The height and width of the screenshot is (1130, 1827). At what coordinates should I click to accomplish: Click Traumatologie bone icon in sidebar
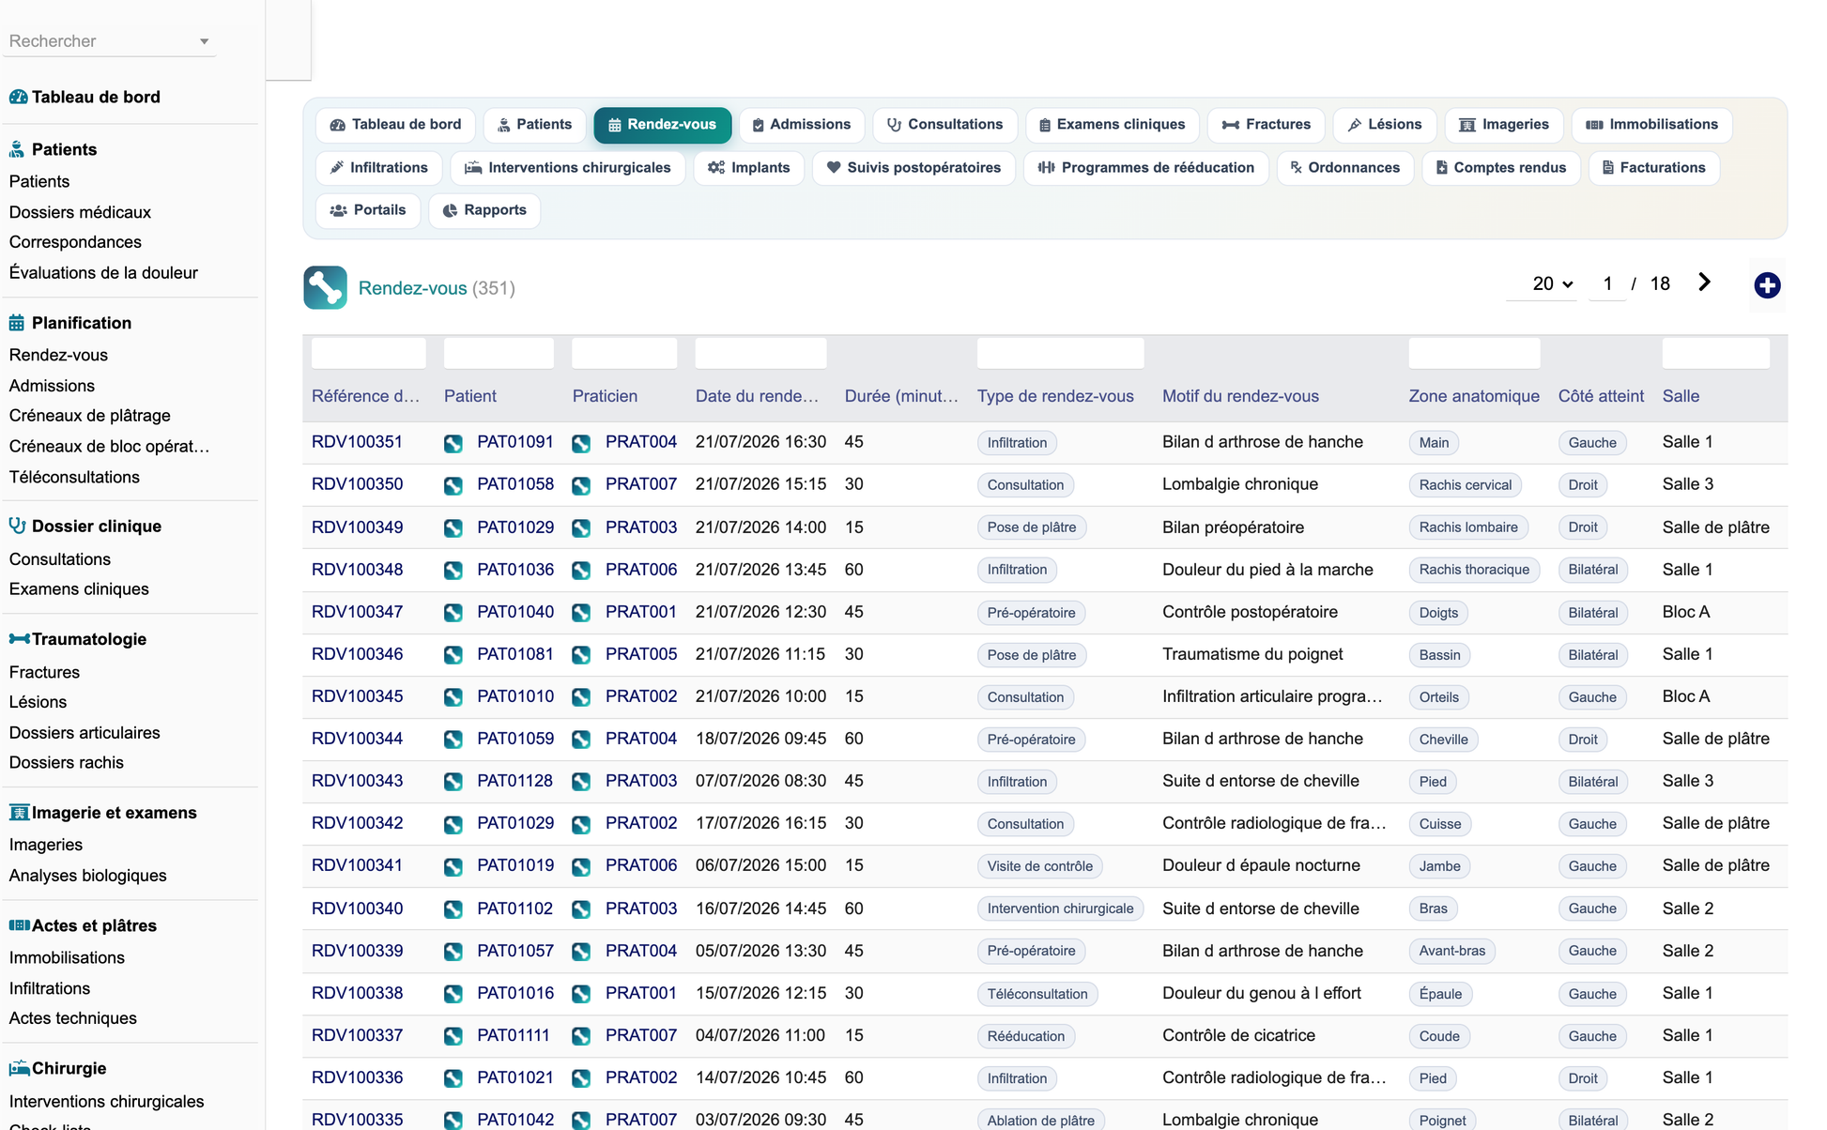[x=19, y=639]
